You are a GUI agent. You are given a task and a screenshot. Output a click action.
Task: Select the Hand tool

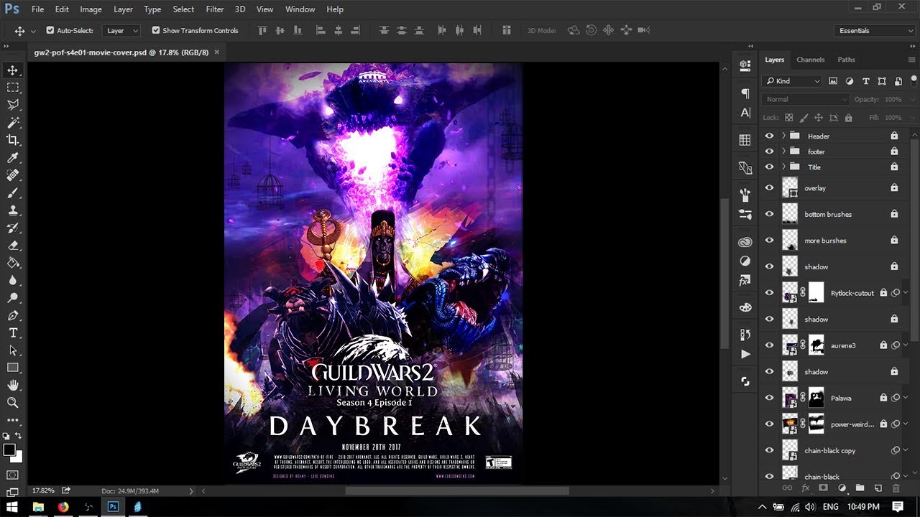13,386
